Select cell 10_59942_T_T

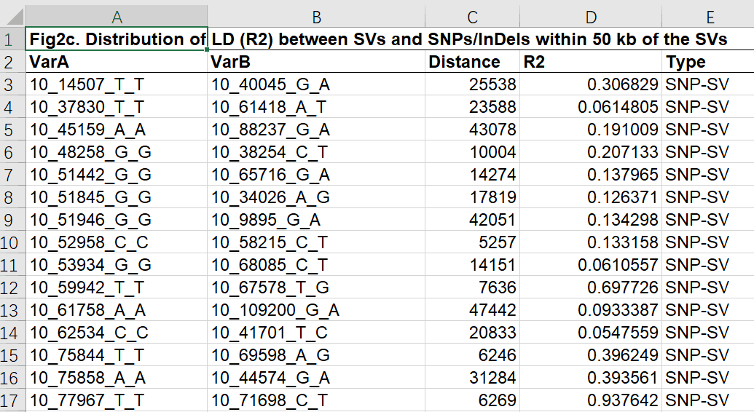(117, 287)
